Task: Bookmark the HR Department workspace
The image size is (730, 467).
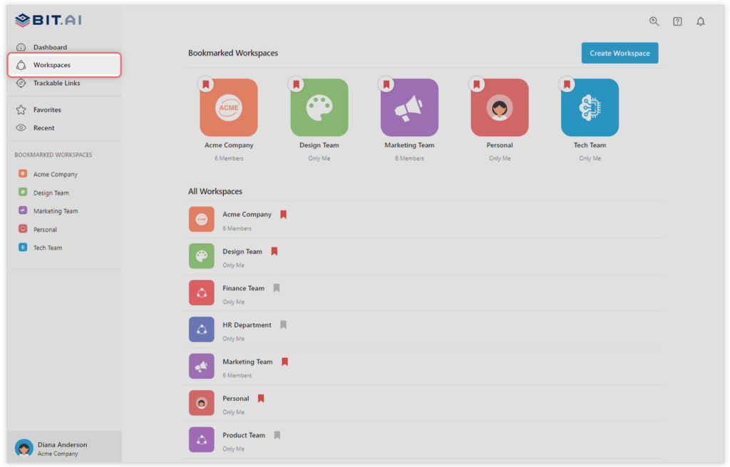Action: (x=283, y=324)
